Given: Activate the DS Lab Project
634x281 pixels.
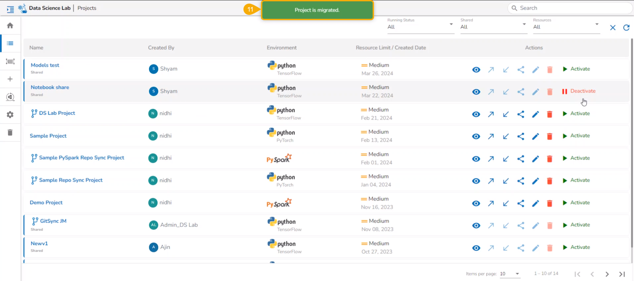Looking at the screenshot, I should 576,114.
